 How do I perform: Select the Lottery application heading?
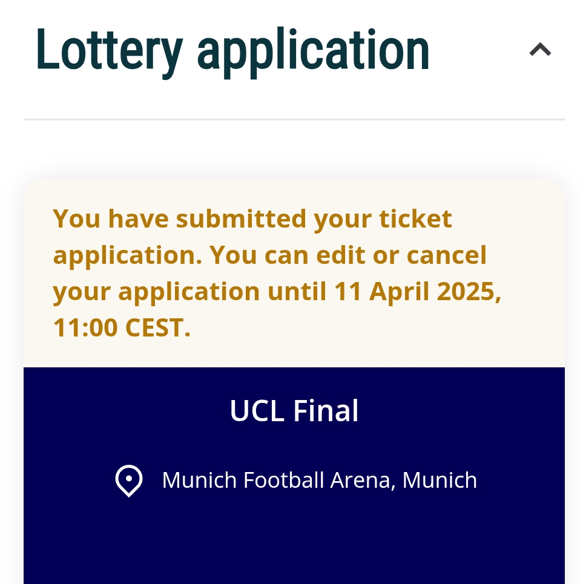coord(232,51)
